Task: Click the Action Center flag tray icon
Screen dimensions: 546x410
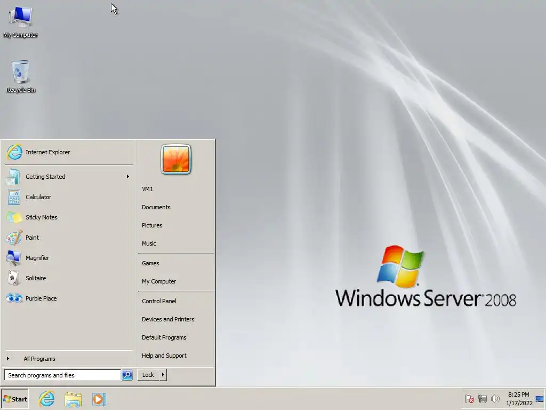Action: (469, 399)
